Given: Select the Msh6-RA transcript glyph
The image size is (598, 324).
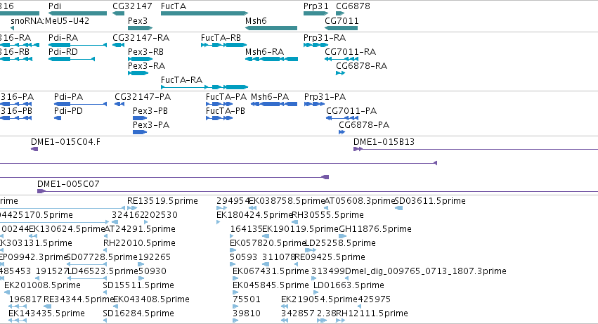Looking at the screenshot, I should coord(271,59).
